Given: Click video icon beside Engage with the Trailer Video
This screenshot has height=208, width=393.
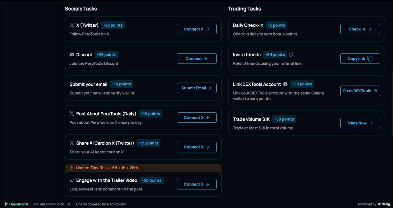Looking at the screenshot, I should (72, 180).
